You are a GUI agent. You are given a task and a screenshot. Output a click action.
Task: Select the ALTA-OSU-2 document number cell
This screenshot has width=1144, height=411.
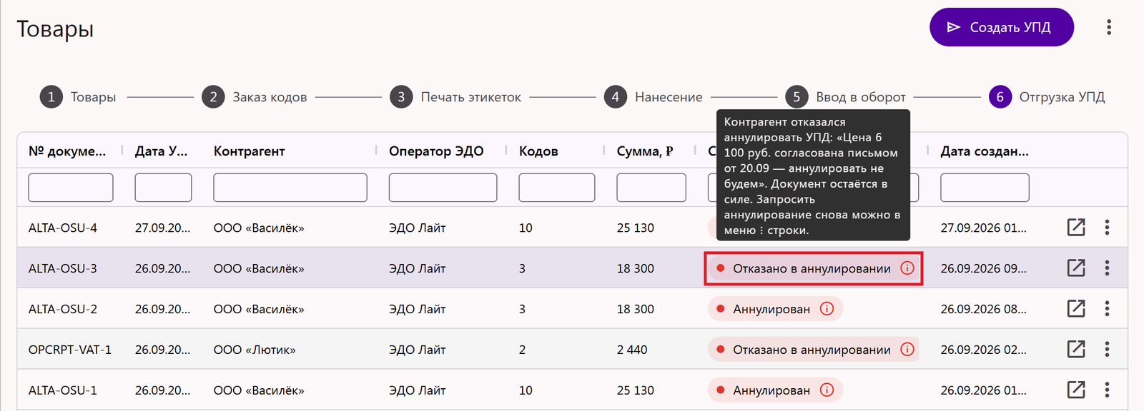point(63,309)
